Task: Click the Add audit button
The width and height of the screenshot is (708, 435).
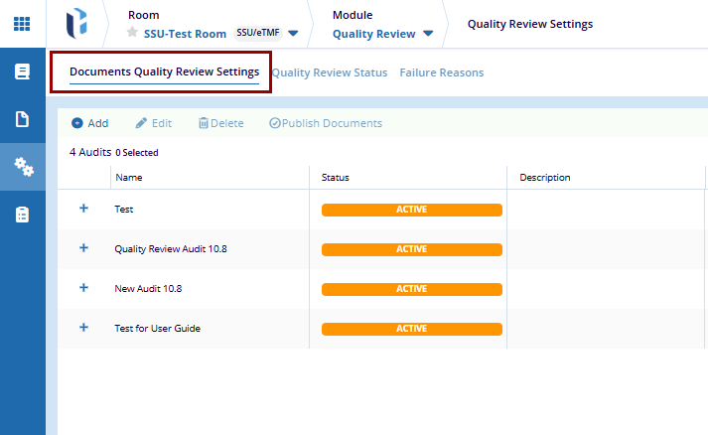Action: [89, 123]
